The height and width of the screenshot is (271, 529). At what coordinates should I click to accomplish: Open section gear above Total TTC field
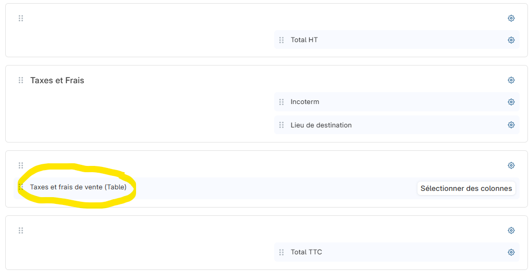(511, 230)
